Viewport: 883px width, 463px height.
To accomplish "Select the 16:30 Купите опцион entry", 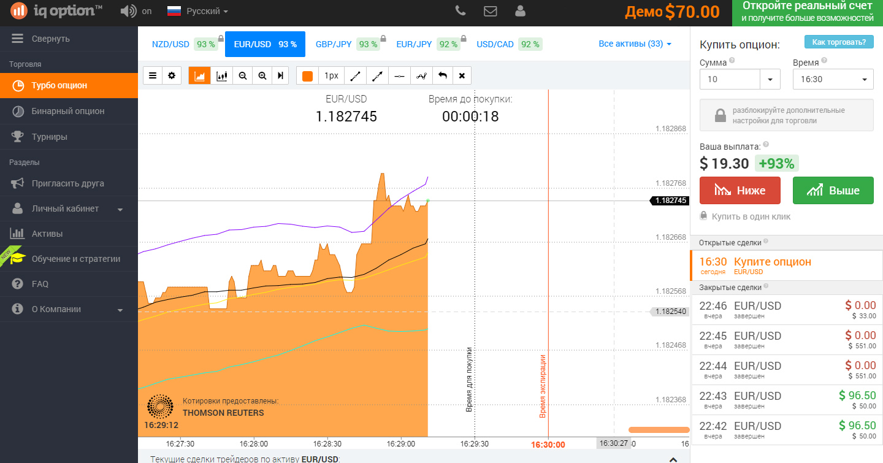I will (x=787, y=266).
